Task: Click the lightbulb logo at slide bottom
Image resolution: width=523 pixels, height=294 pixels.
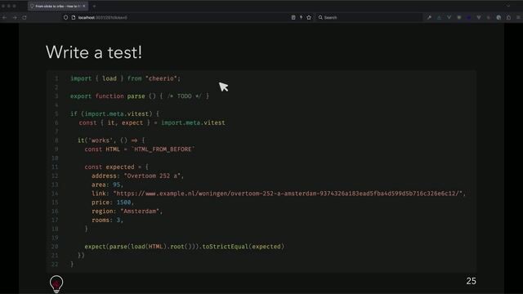Action: pyautogui.click(x=56, y=284)
